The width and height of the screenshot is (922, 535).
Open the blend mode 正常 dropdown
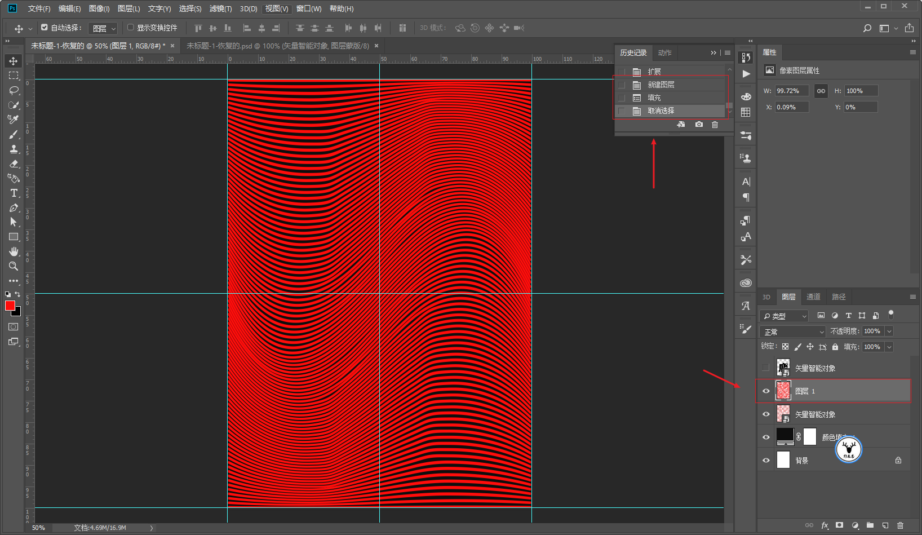tap(792, 331)
